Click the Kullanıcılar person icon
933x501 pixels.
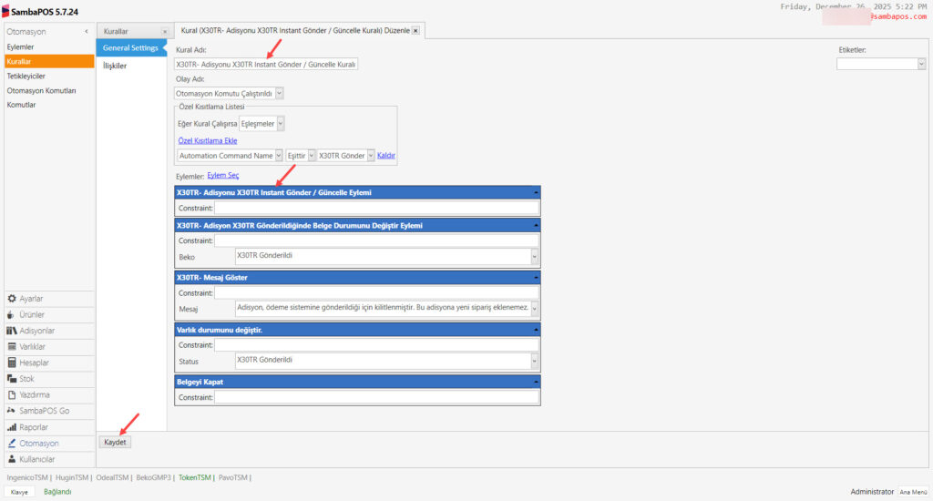pyautogui.click(x=12, y=459)
